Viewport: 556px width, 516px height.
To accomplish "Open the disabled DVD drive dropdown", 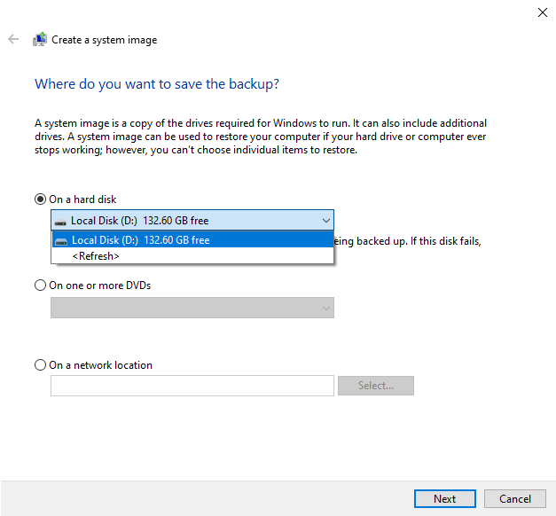I will (192, 308).
